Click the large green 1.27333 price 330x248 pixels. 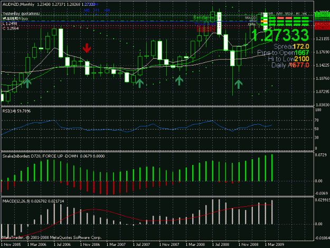tap(280, 35)
